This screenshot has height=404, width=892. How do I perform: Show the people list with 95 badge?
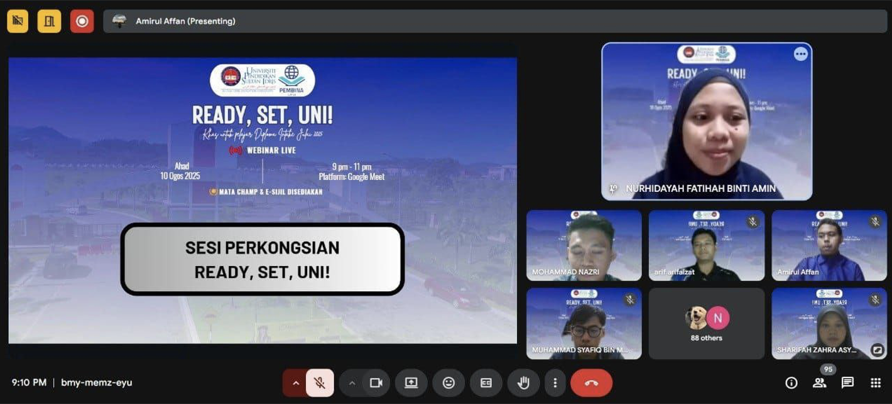[x=820, y=383]
